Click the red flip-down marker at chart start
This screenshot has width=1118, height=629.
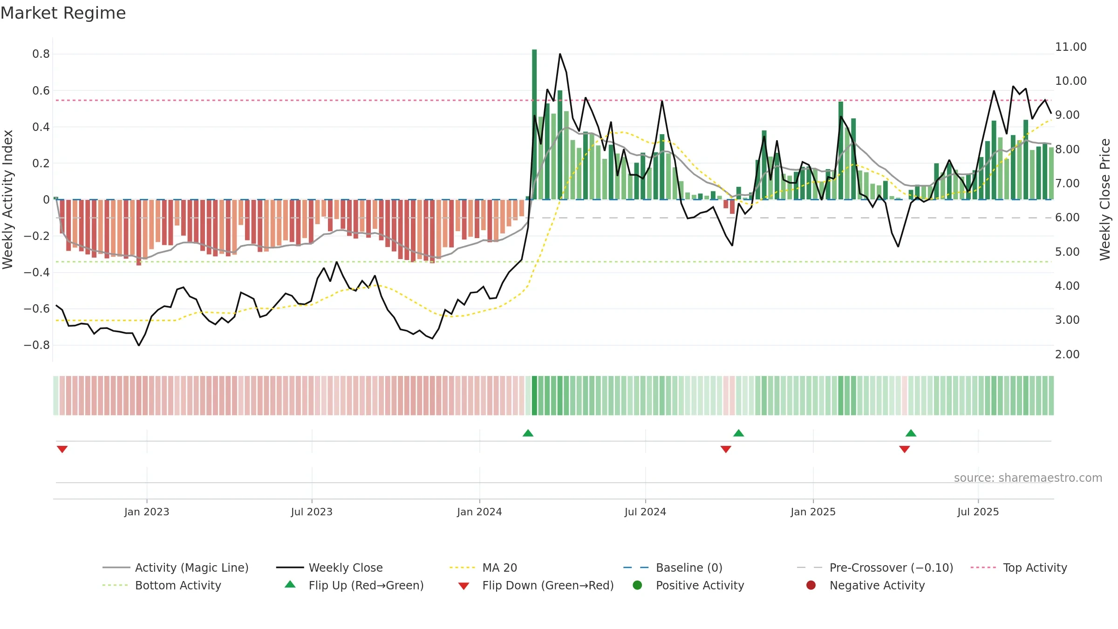point(62,449)
